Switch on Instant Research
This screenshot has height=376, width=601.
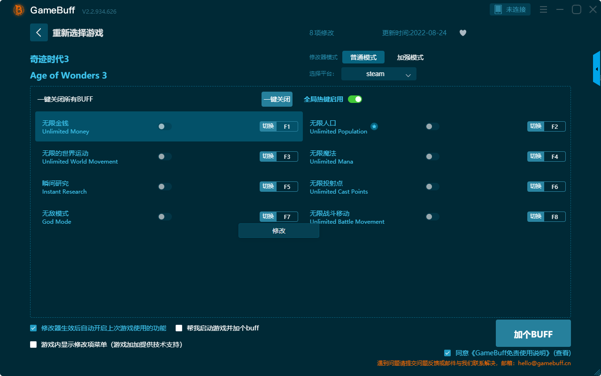click(x=165, y=187)
